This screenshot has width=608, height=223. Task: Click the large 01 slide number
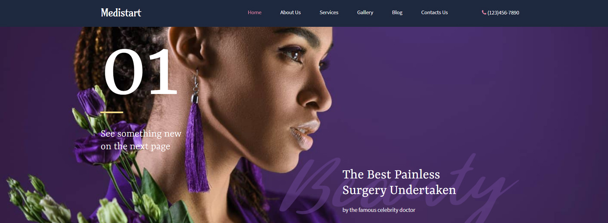coord(141,72)
